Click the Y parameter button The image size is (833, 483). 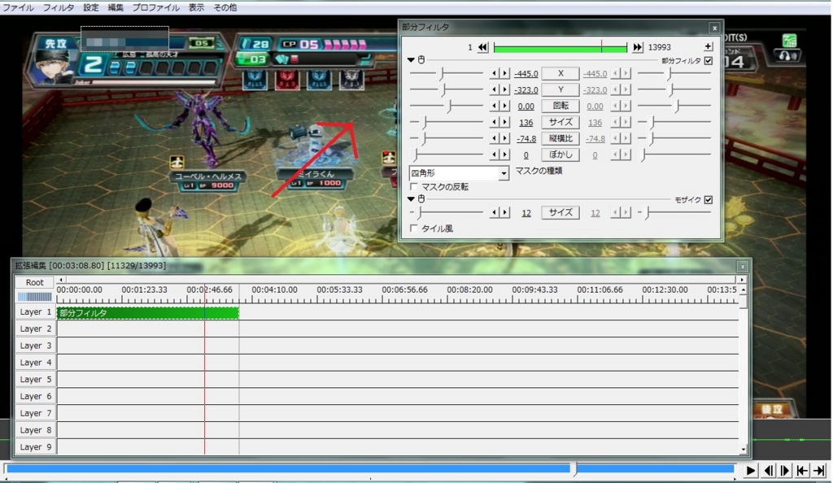click(x=560, y=89)
